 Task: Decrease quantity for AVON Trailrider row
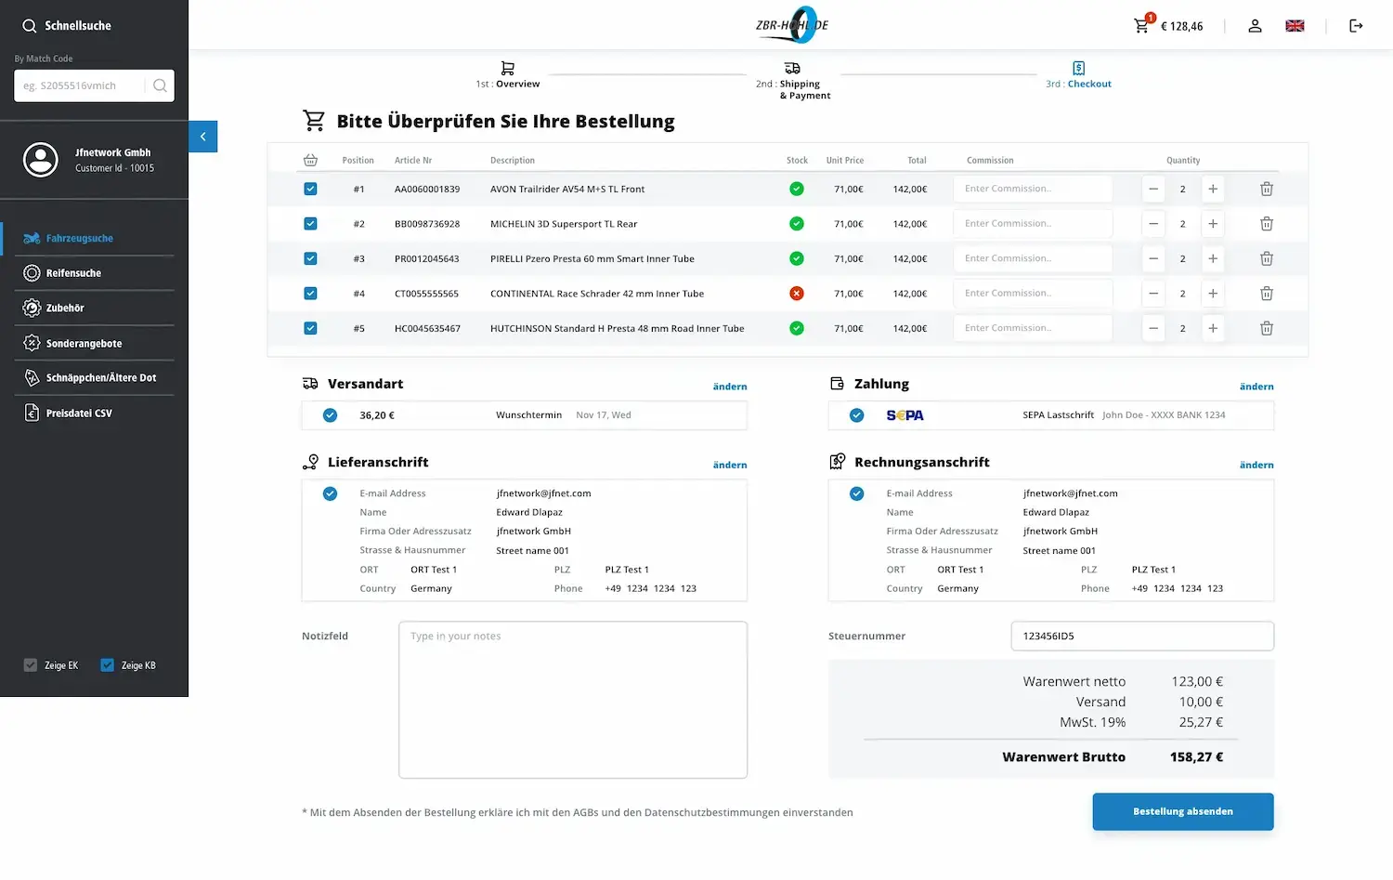coord(1152,189)
